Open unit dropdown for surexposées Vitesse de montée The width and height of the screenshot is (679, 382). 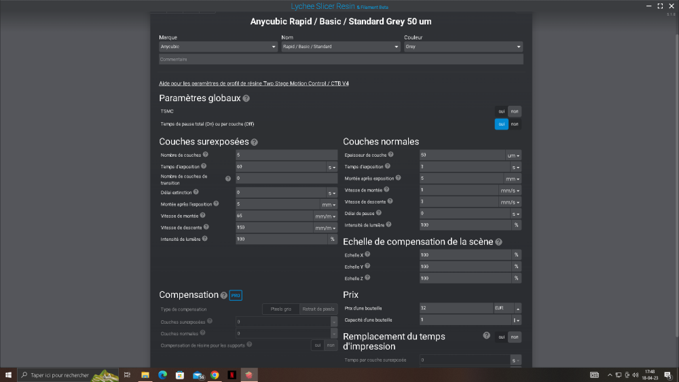325,216
